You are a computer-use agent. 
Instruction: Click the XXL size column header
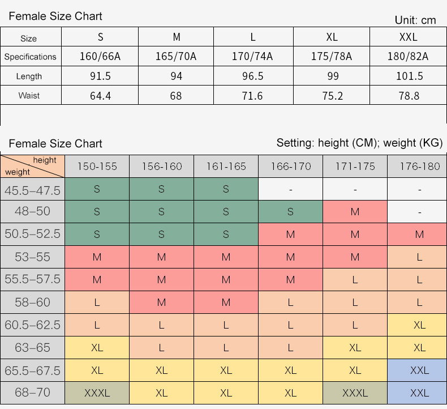point(408,37)
